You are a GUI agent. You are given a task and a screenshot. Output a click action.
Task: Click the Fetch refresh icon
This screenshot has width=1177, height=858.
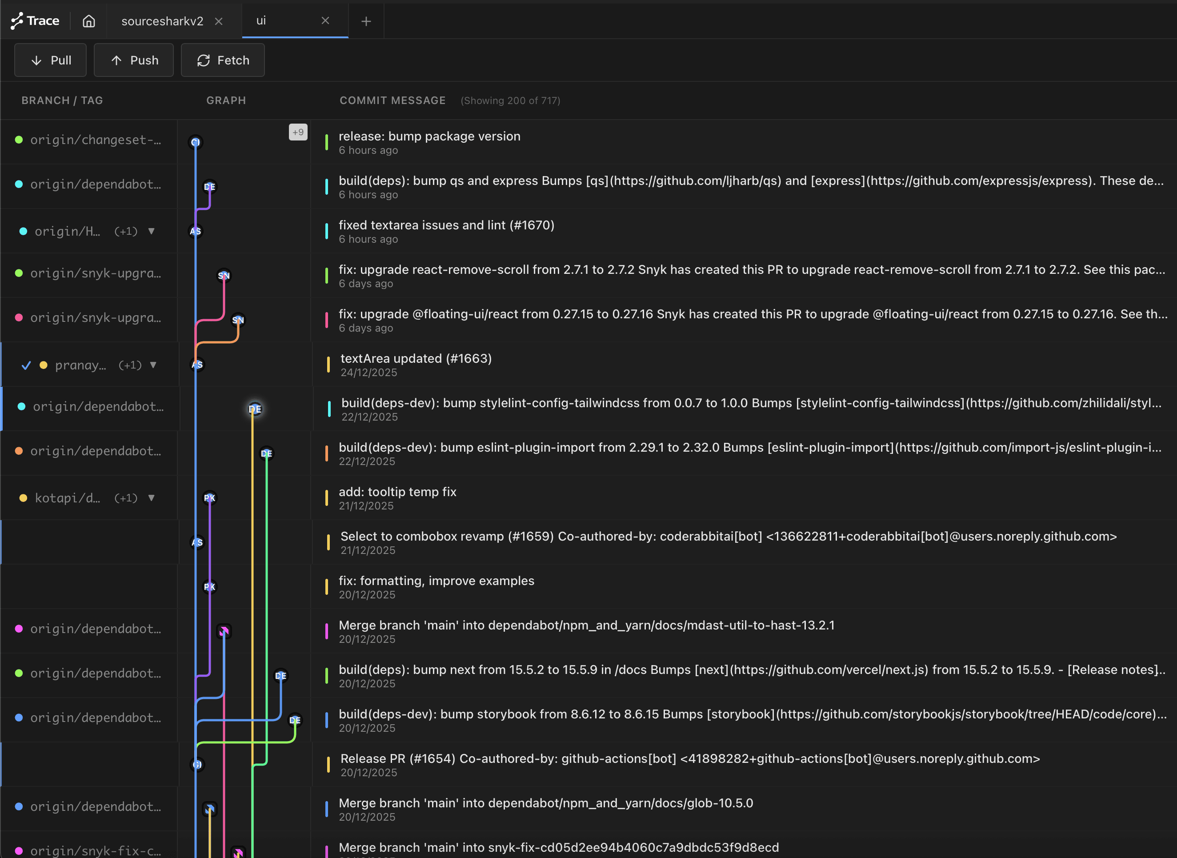[x=204, y=60]
